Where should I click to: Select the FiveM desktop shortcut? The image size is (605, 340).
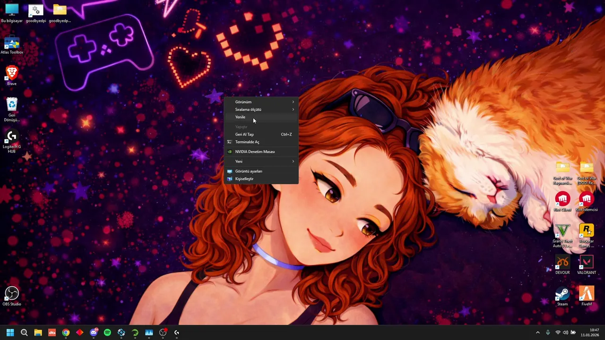pyautogui.click(x=587, y=297)
